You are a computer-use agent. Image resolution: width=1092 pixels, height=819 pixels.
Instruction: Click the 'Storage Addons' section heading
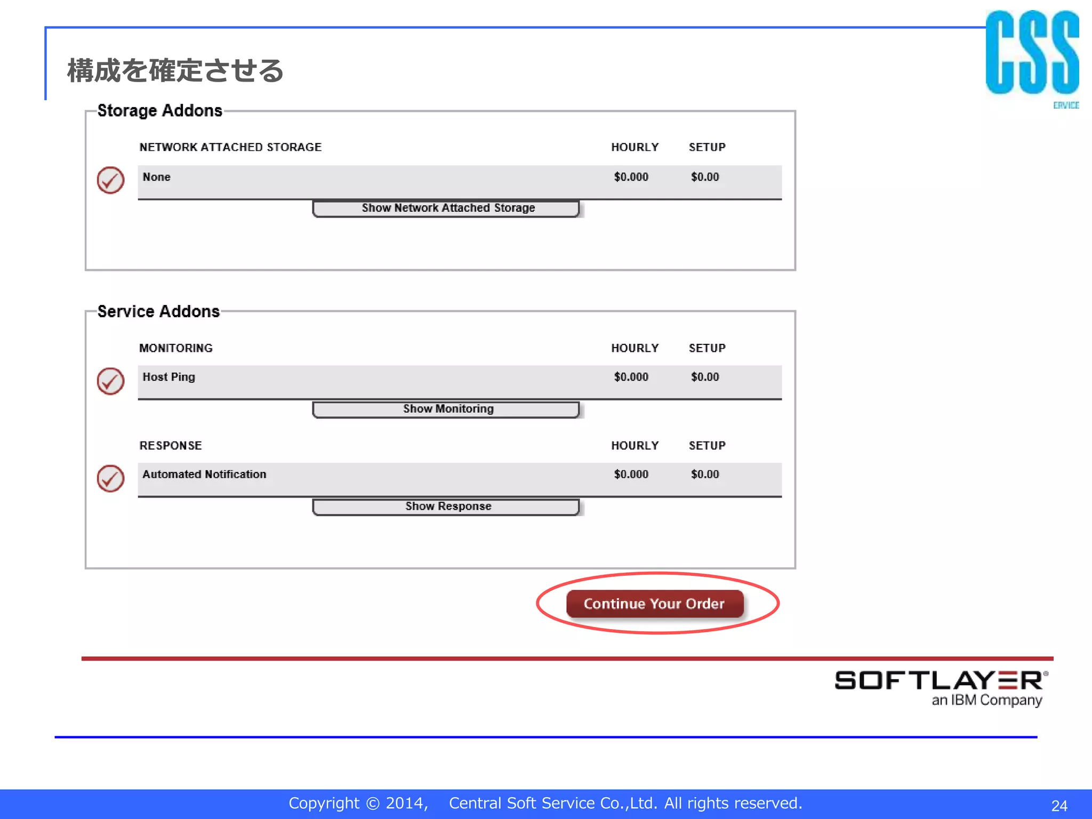tap(159, 110)
